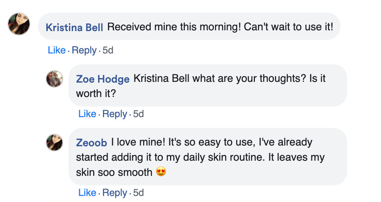
Task: Click the Kristina Bell author name
Action: pyautogui.click(x=74, y=27)
